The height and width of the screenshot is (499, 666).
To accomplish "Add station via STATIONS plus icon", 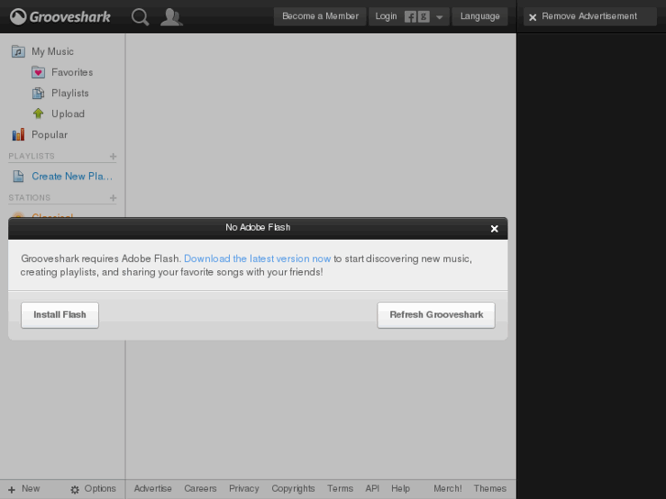I will point(113,198).
